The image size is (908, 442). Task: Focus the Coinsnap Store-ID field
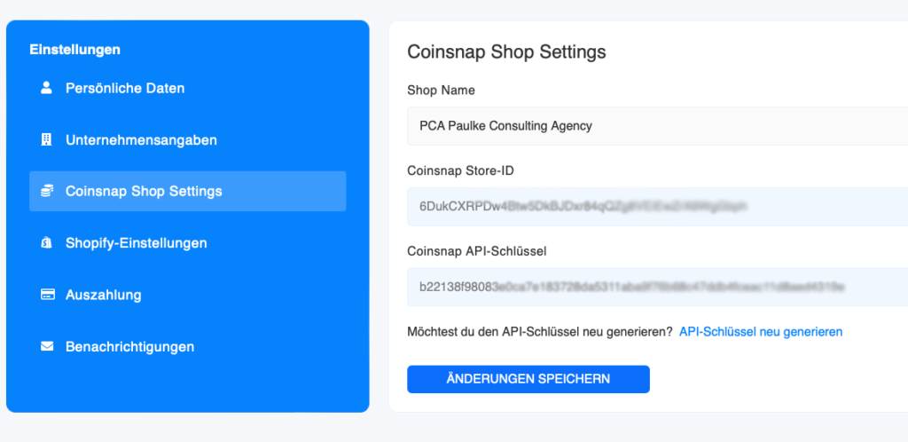coord(656,206)
